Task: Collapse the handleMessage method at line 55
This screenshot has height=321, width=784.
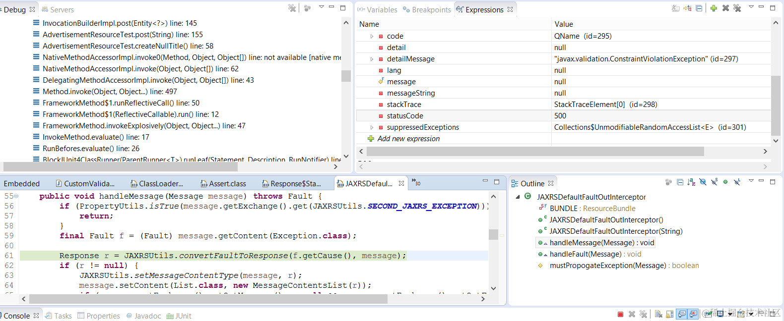Action: 16,196
